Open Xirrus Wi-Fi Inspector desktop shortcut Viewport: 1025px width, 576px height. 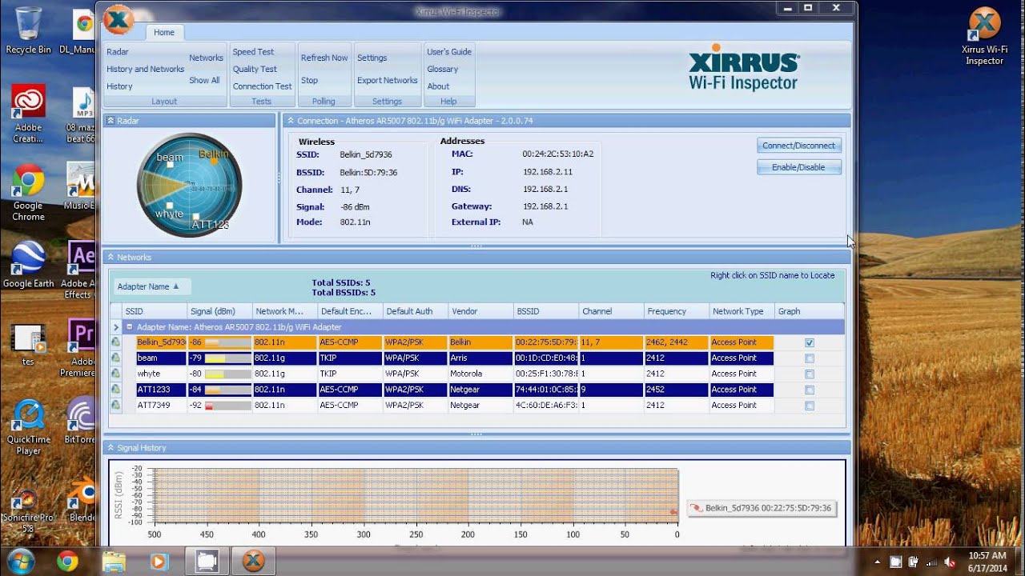984,36
